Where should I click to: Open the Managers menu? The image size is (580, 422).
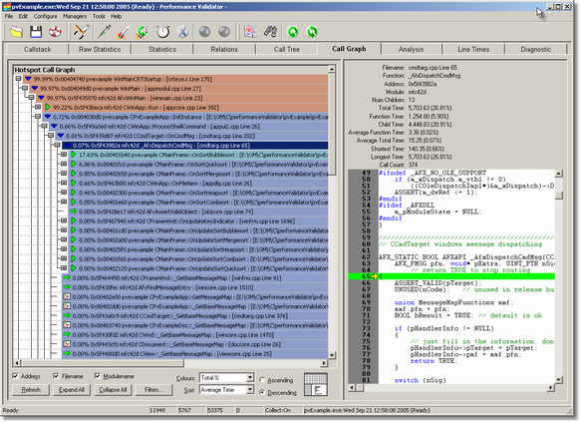point(75,16)
